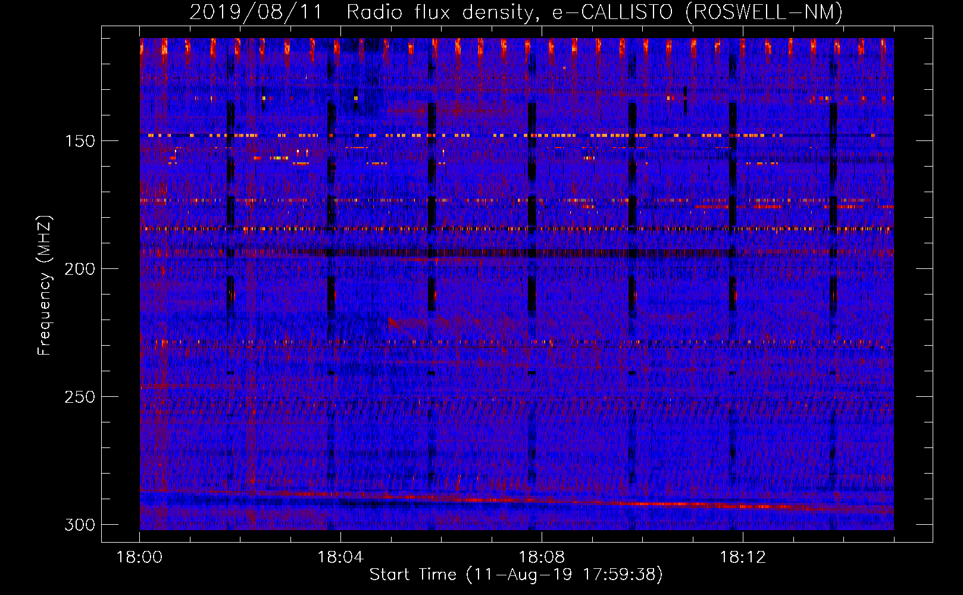Click the 150 frequency tick label

(x=80, y=141)
